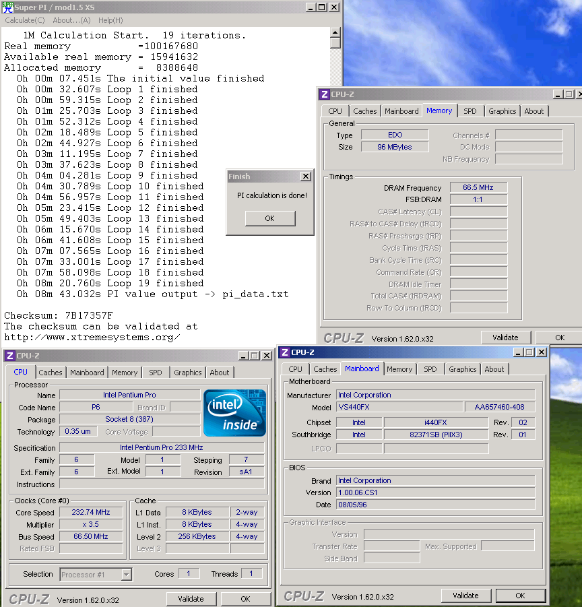Image resolution: width=582 pixels, height=607 pixels.
Task: Click the Super PI title bar icon
Action: coord(7,7)
